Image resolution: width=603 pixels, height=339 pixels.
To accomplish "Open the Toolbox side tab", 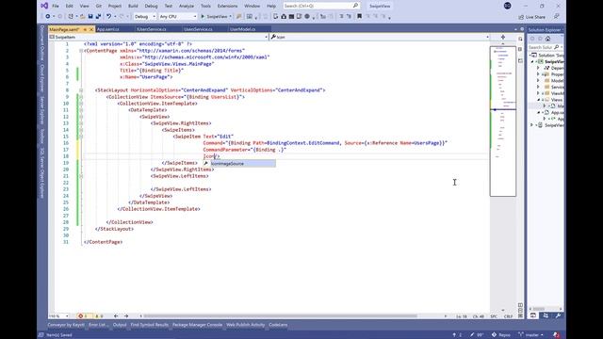I will pos(42,136).
